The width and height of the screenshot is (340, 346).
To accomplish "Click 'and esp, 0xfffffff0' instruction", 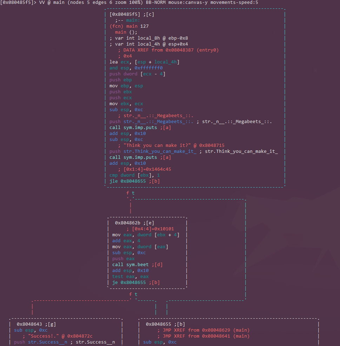I will (136, 68).
